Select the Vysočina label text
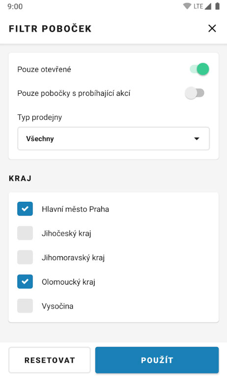227x376 pixels. click(x=57, y=306)
